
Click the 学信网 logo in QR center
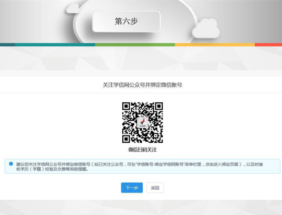tap(142, 123)
